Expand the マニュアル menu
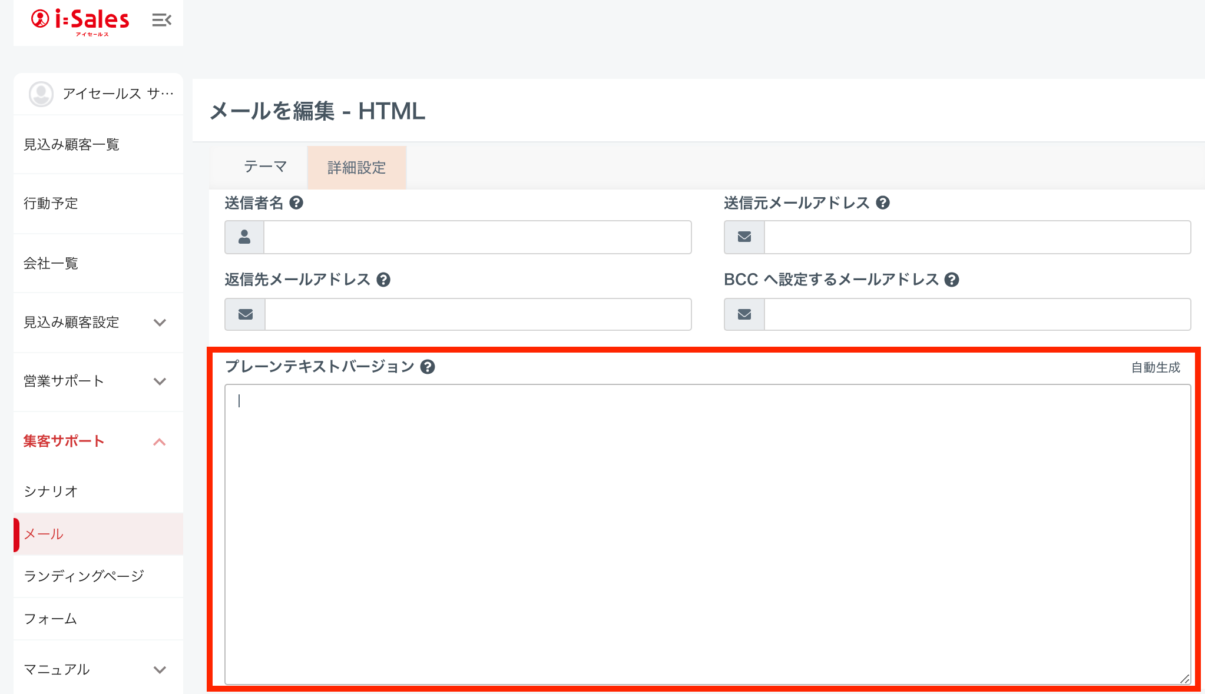Screen dimensions: 1205x694 (x=159, y=670)
